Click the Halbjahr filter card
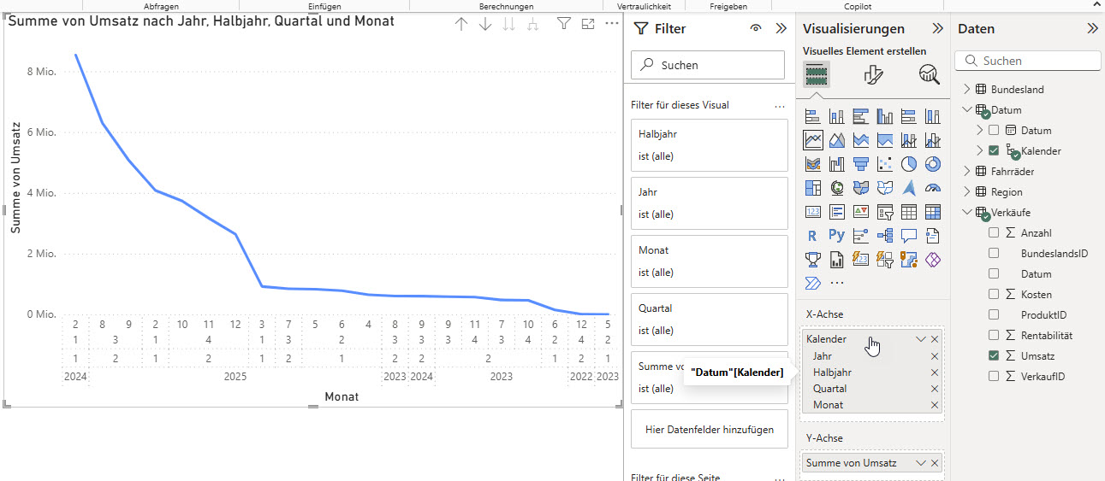Image resolution: width=1105 pixels, height=481 pixels. coord(709,145)
